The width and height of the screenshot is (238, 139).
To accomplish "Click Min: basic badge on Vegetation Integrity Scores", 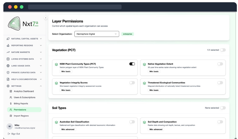I will [66, 90].
